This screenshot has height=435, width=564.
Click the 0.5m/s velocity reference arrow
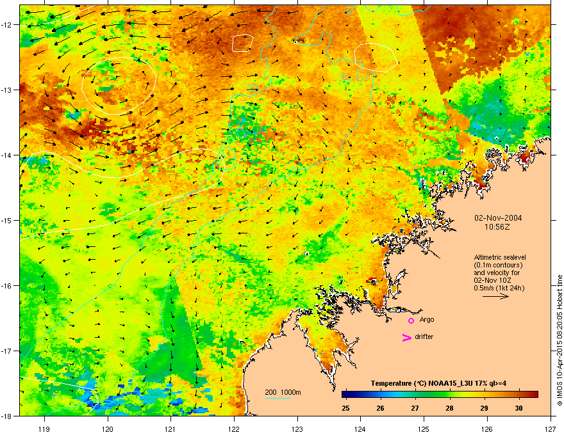(495, 296)
